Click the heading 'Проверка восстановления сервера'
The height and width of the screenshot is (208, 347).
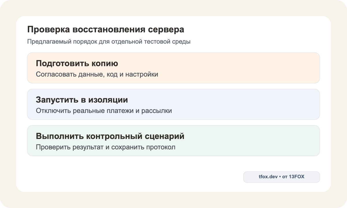tap(106, 30)
